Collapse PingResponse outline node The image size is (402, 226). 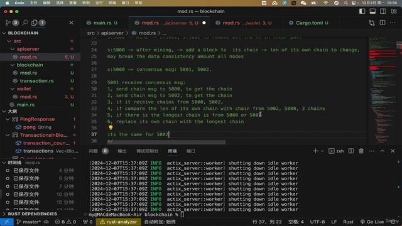coord(8,119)
